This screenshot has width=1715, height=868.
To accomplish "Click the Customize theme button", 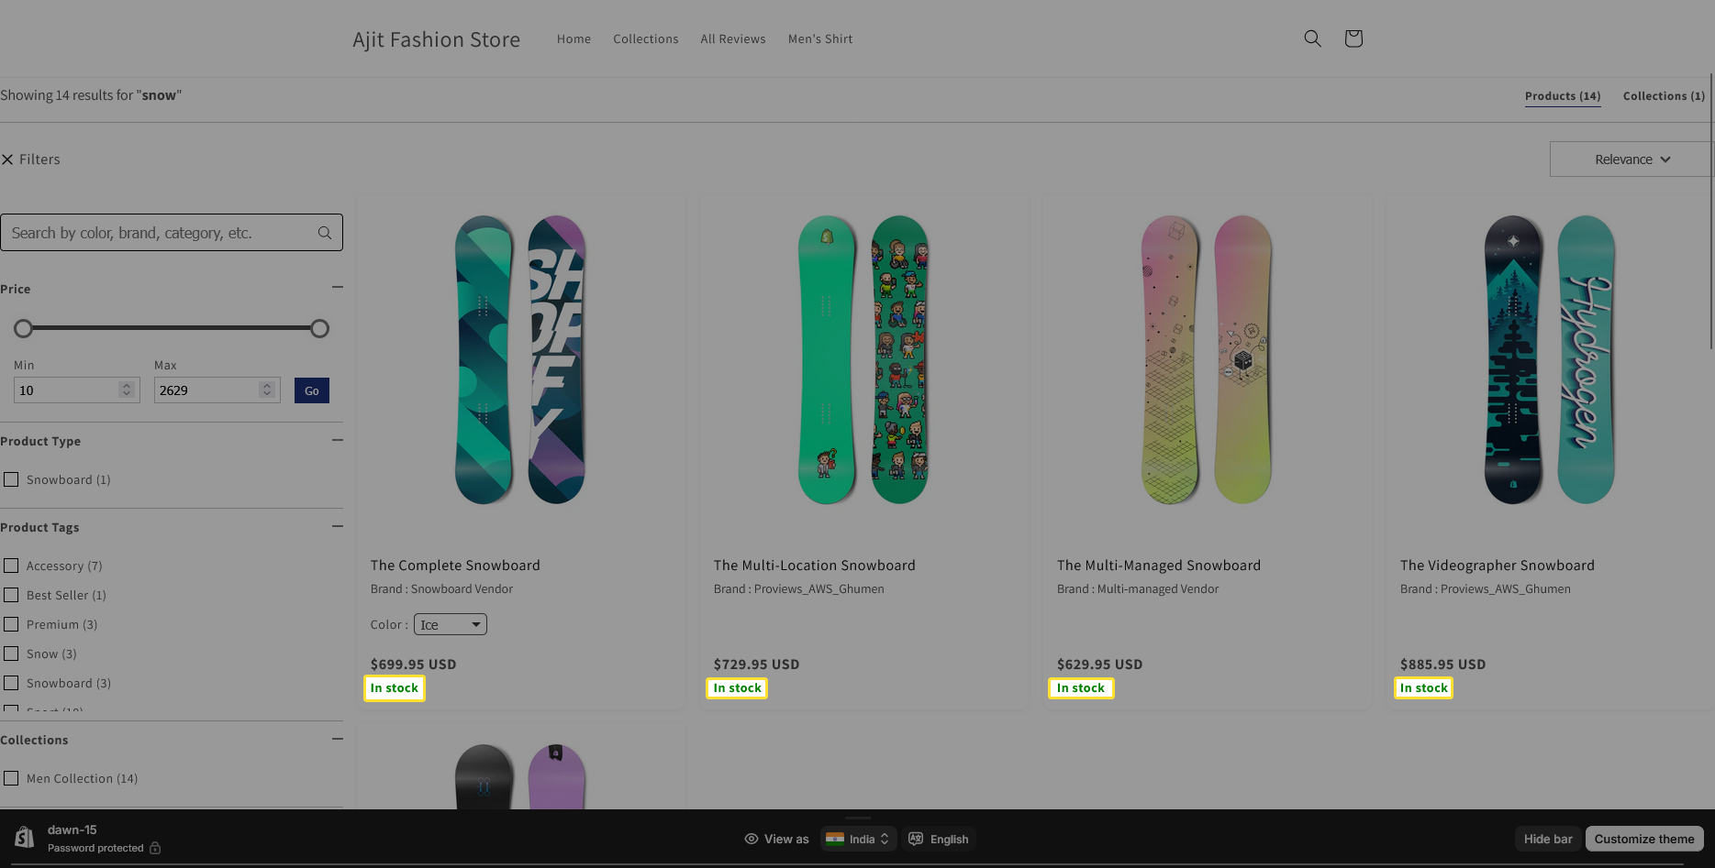I will click(1643, 839).
